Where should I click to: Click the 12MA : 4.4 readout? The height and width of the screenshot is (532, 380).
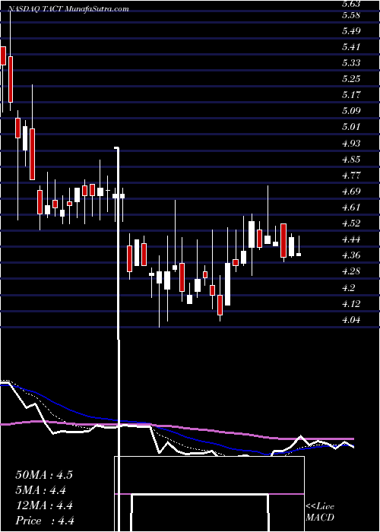coord(44,505)
